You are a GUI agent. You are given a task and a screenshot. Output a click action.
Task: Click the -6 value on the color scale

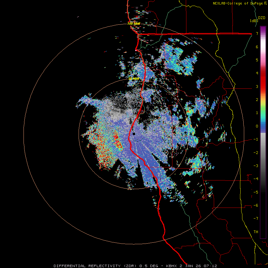point(256,205)
